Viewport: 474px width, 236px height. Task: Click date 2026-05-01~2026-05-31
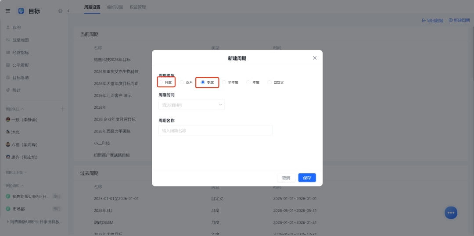pos(295,211)
